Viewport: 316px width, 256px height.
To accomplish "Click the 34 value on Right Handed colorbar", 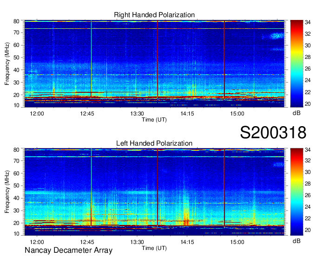I will click(308, 22).
